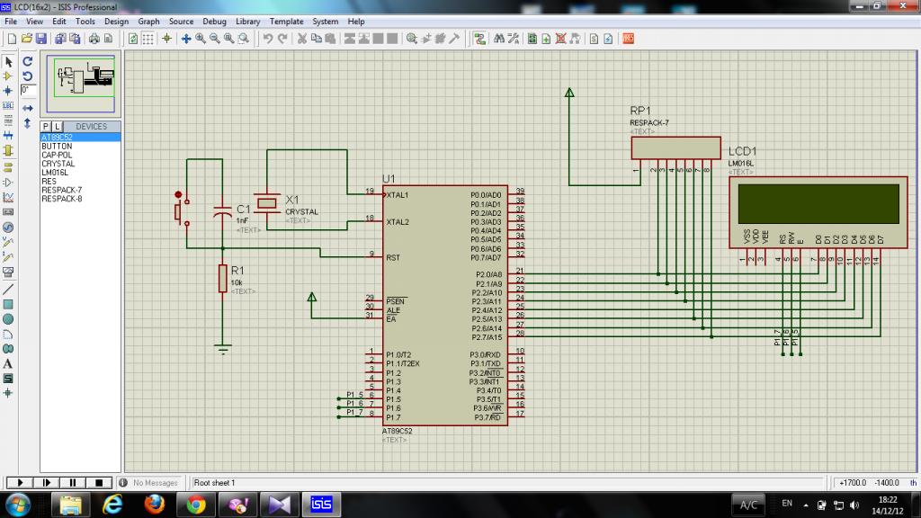Viewport: 921px width, 518px height.
Task: Click the Undo arrow
Action: click(x=268, y=39)
